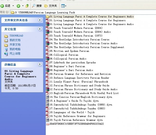Select archive icon of 08. Beginner's Dari Persian Audio
The height and width of the screenshot is (135, 156).
point(48,70)
